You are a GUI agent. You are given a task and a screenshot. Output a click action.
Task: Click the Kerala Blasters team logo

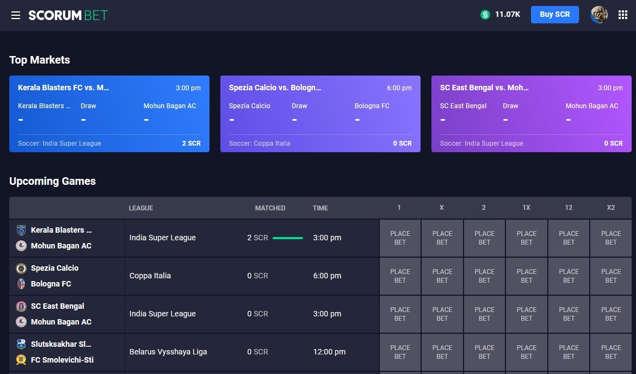pyautogui.click(x=21, y=230)
